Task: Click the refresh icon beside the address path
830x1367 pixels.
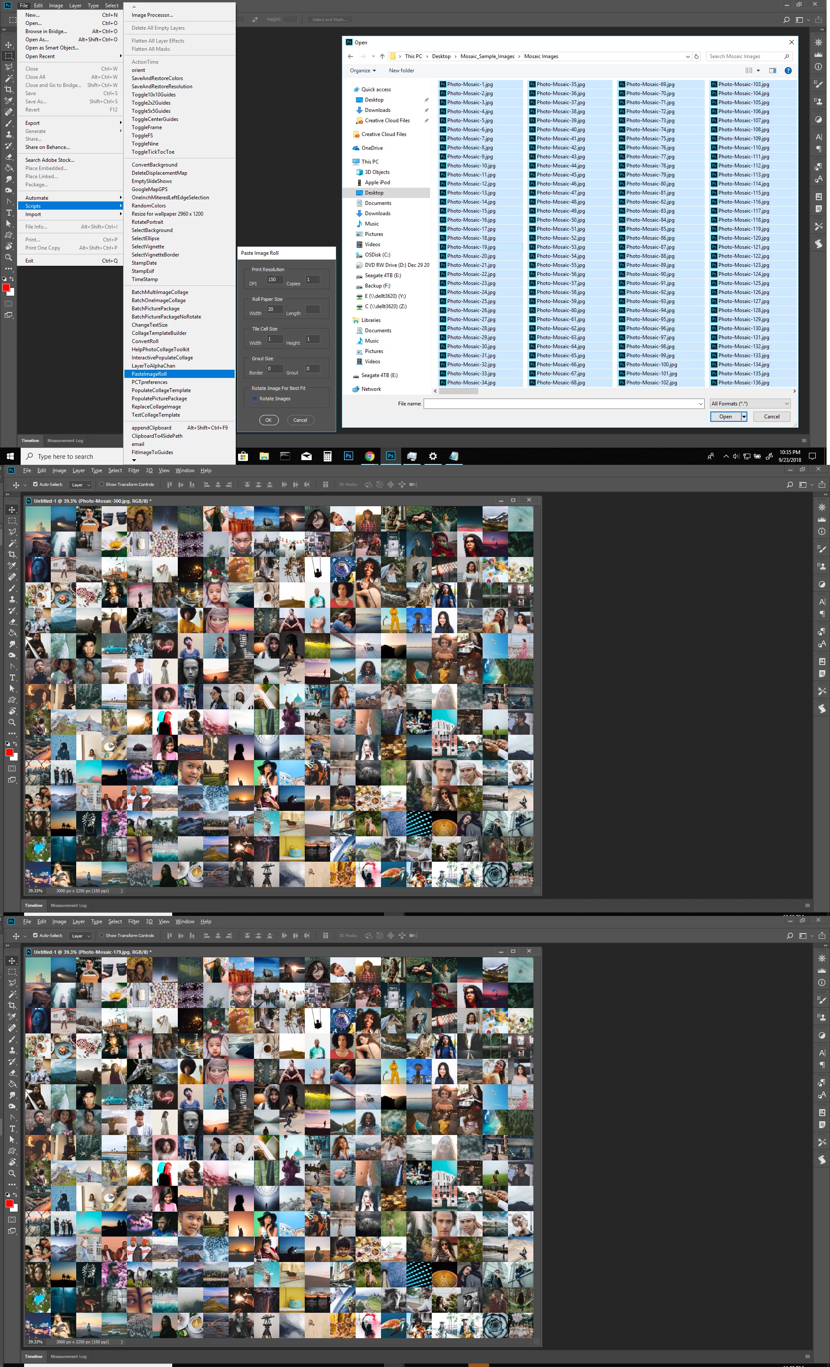Action: tap(696, 56)
